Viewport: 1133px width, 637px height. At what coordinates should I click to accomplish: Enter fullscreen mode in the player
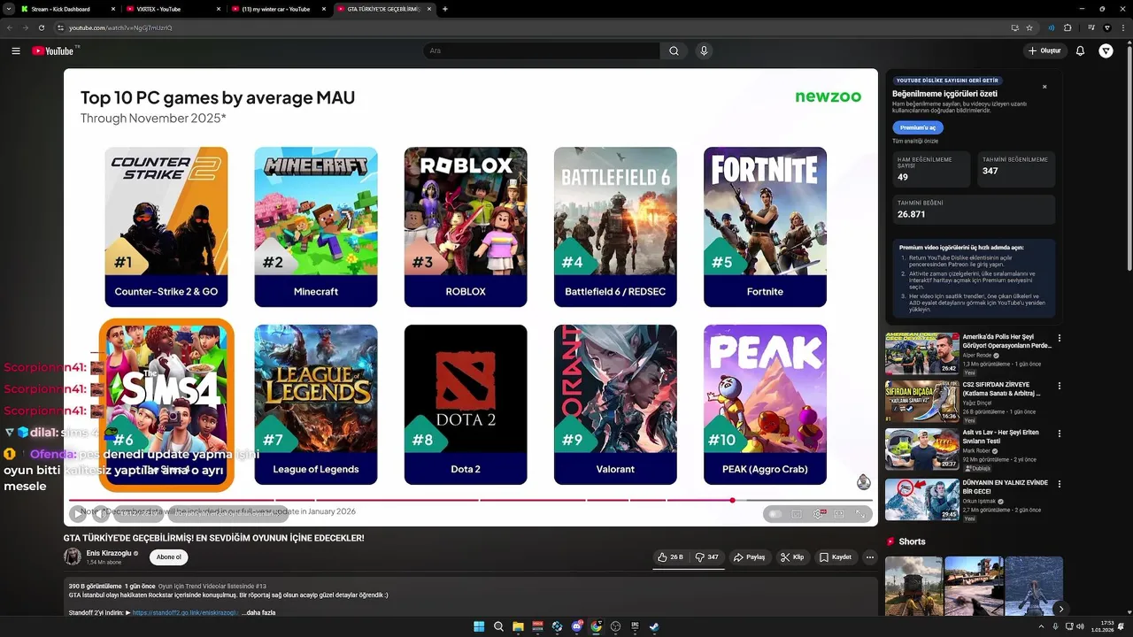pos(860,514)
